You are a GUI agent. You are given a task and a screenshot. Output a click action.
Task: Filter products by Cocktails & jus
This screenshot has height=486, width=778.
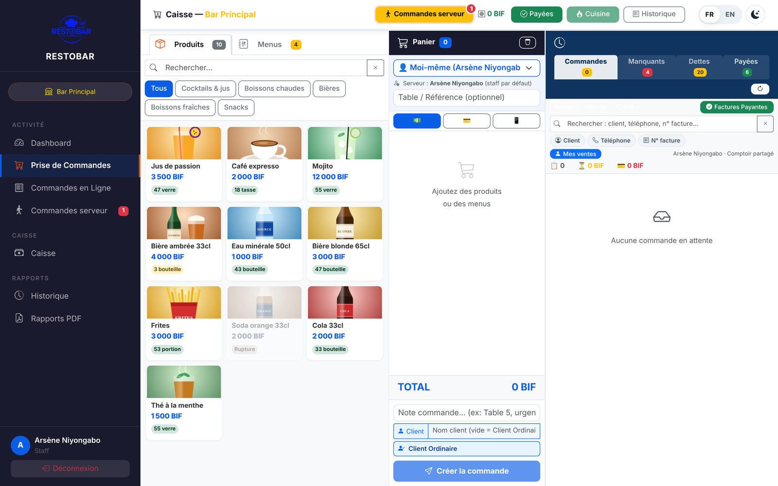click(205, 88)
